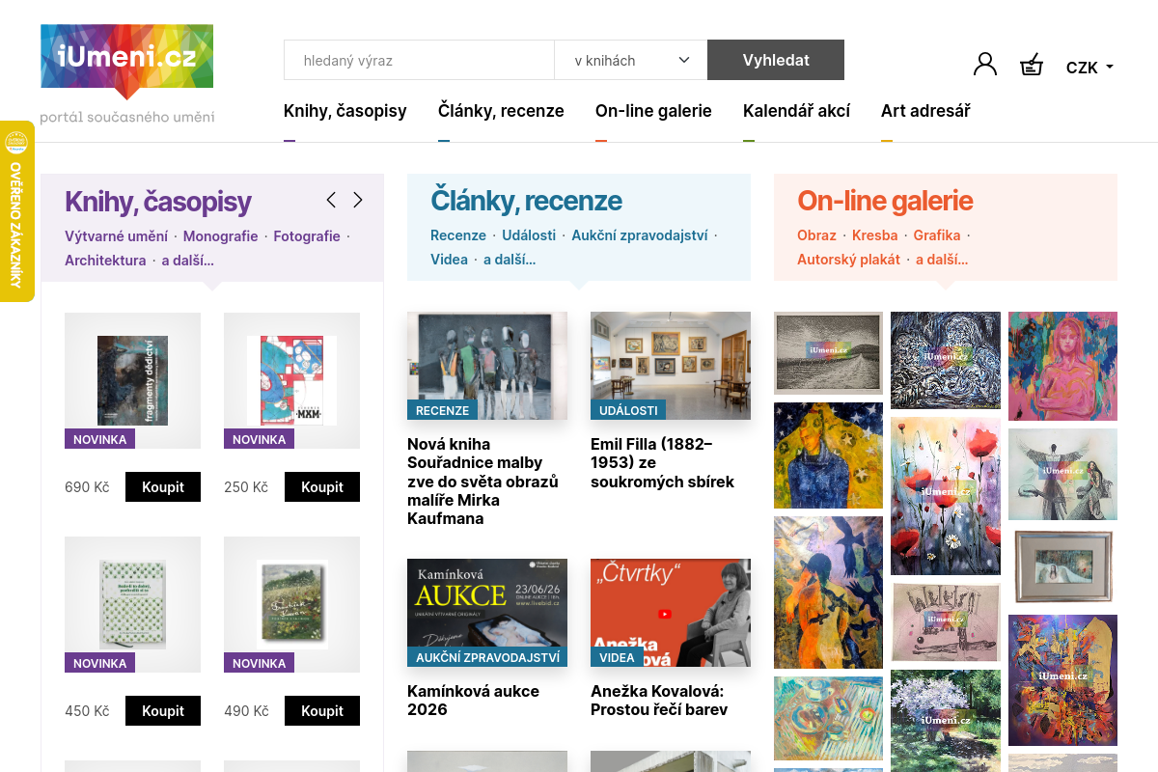Buy the 690 Kč book
1158x772 pixels.
pos(163,487)
